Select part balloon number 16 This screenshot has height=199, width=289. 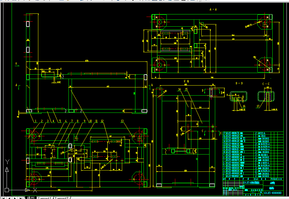(x=244, y=106)
